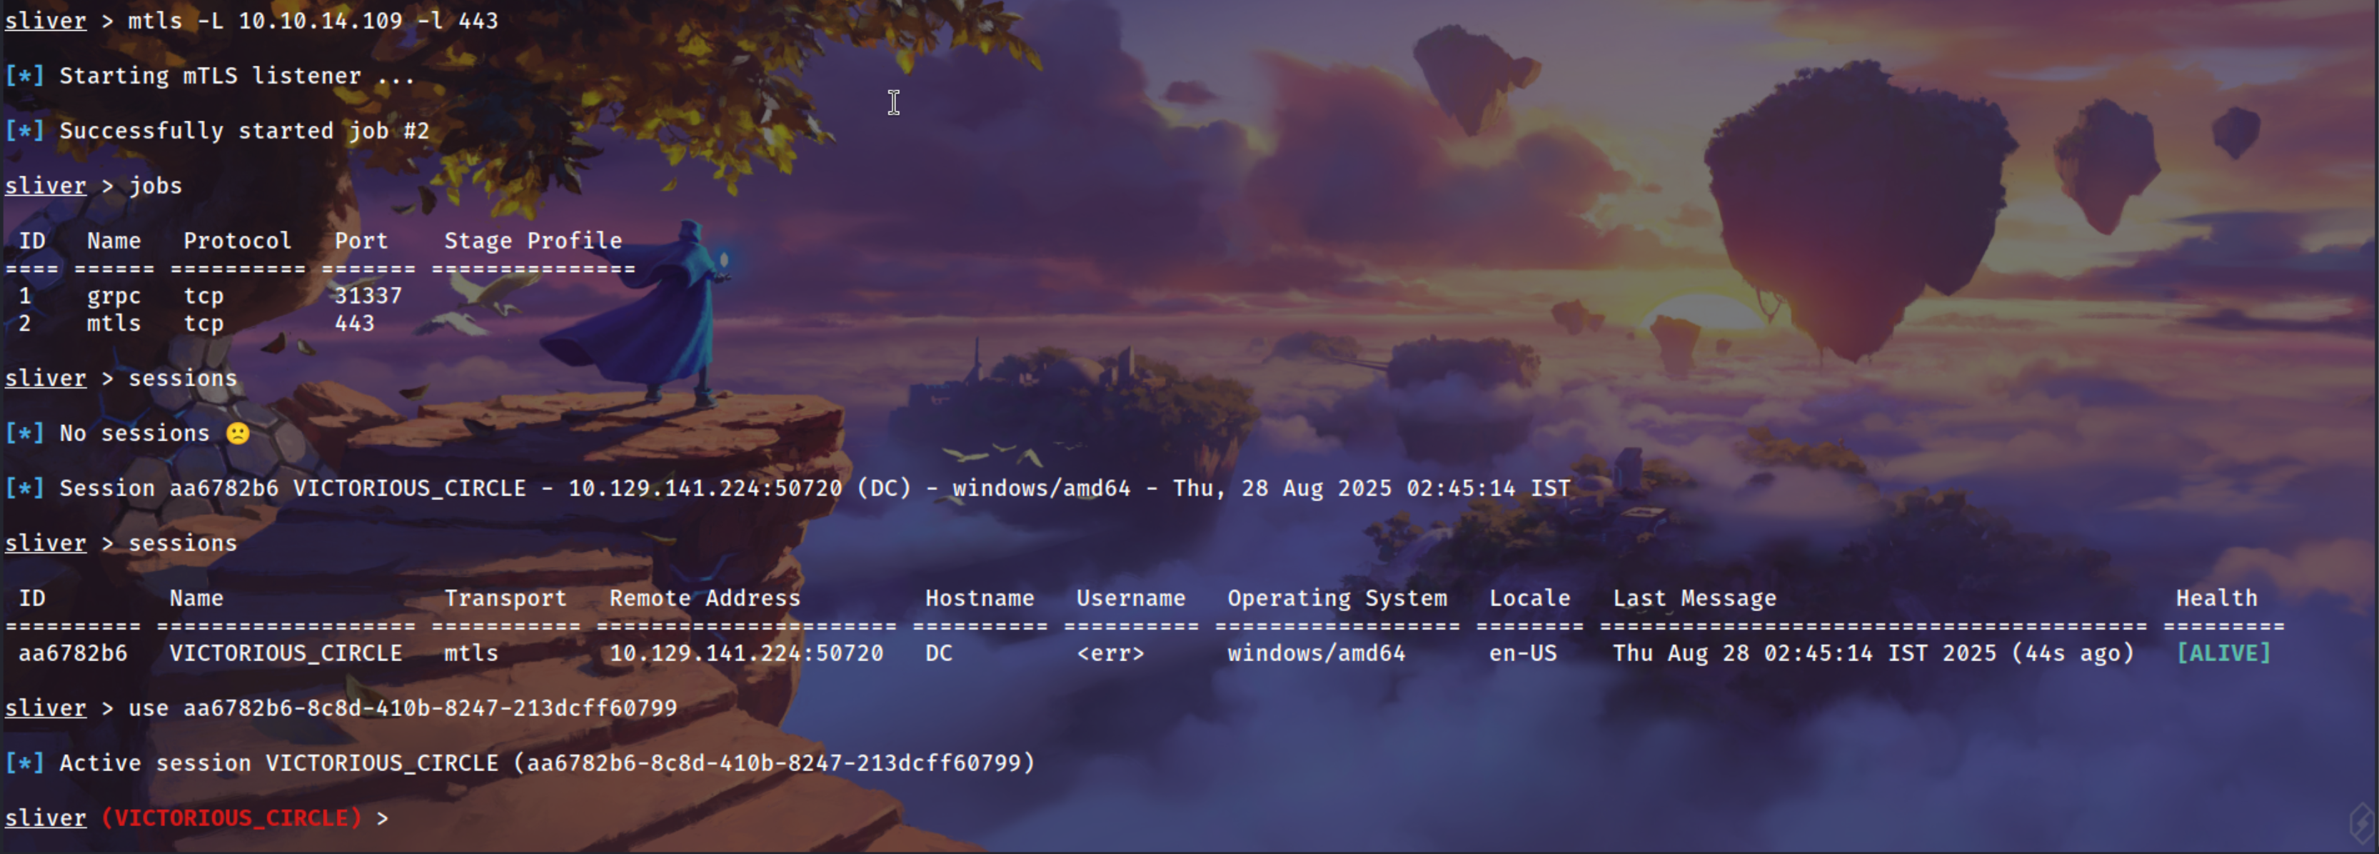
Task: Click 'Successfully started job #2' message
Action: [x=243, y=130]
